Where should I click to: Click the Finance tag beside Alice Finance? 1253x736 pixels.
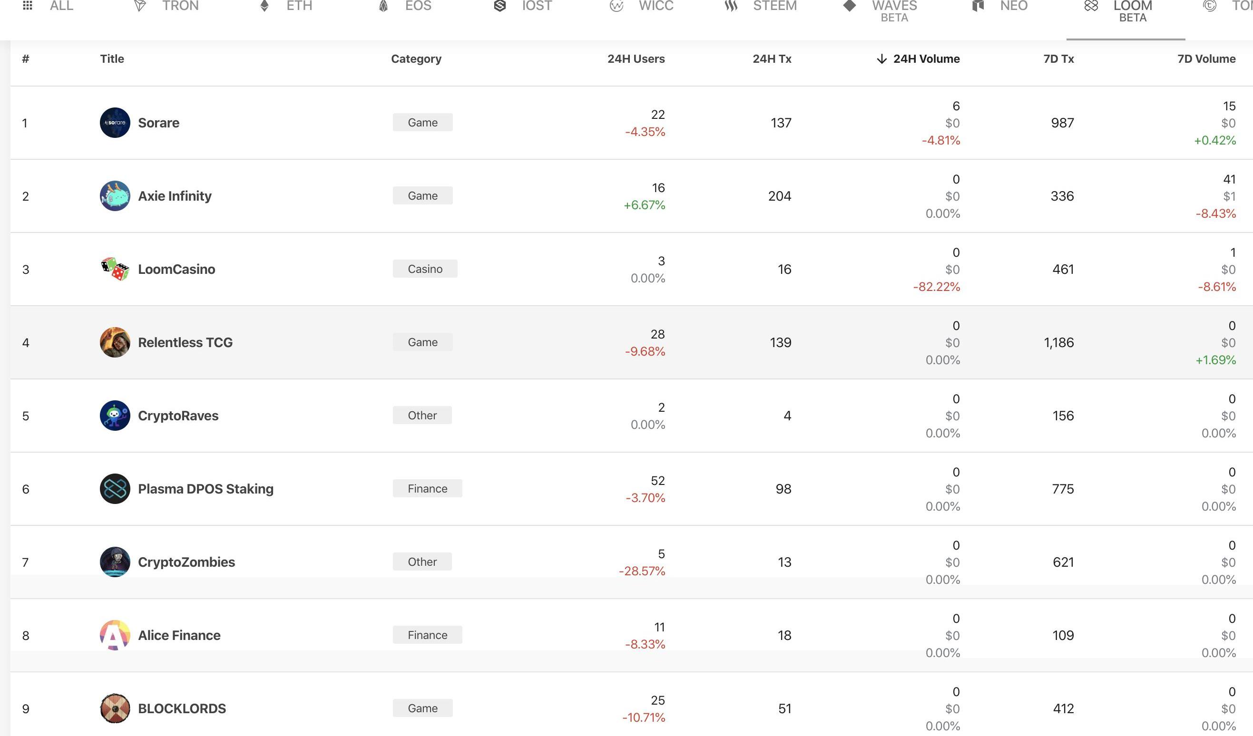pos(427,635)
